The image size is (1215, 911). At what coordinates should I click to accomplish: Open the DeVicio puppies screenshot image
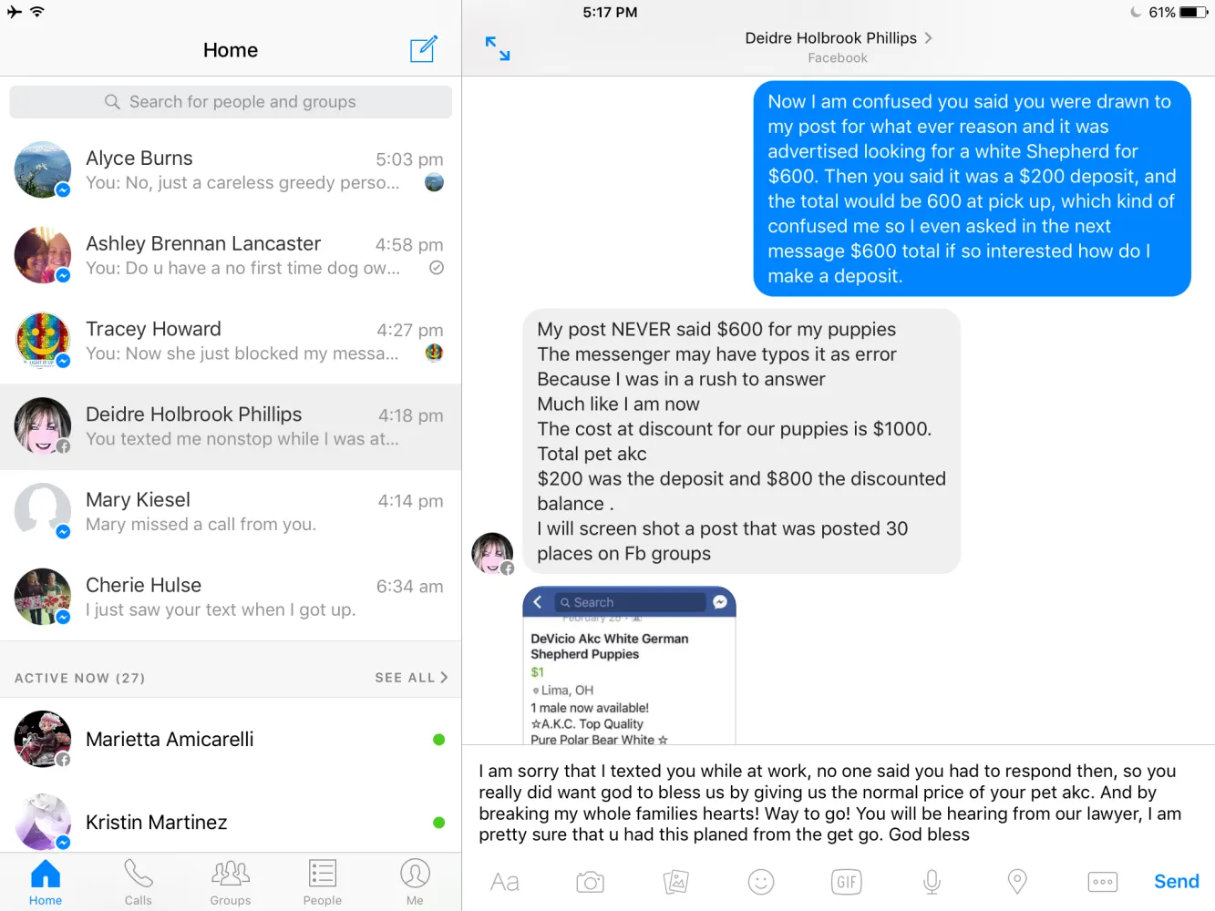pyautogui.click(x=629, y=666)
